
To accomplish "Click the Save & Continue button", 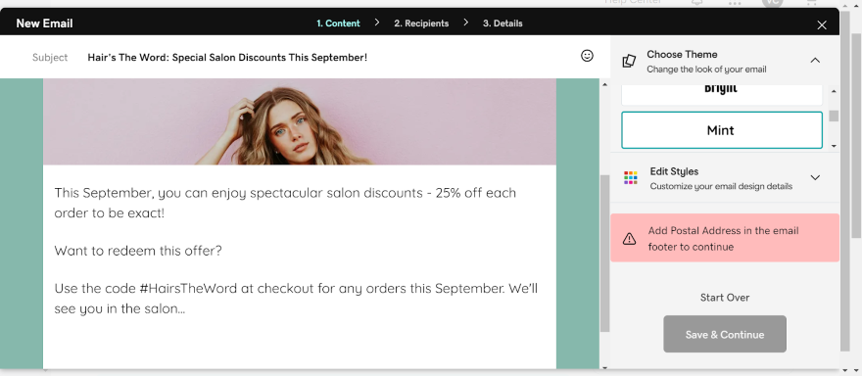I will 725,334.
